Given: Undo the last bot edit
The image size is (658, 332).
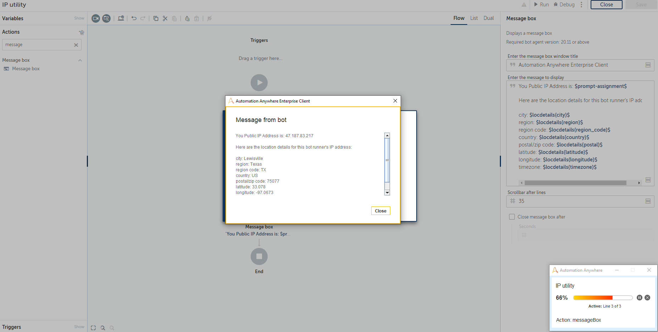Looking at the screenshot, I should (134, 18).
